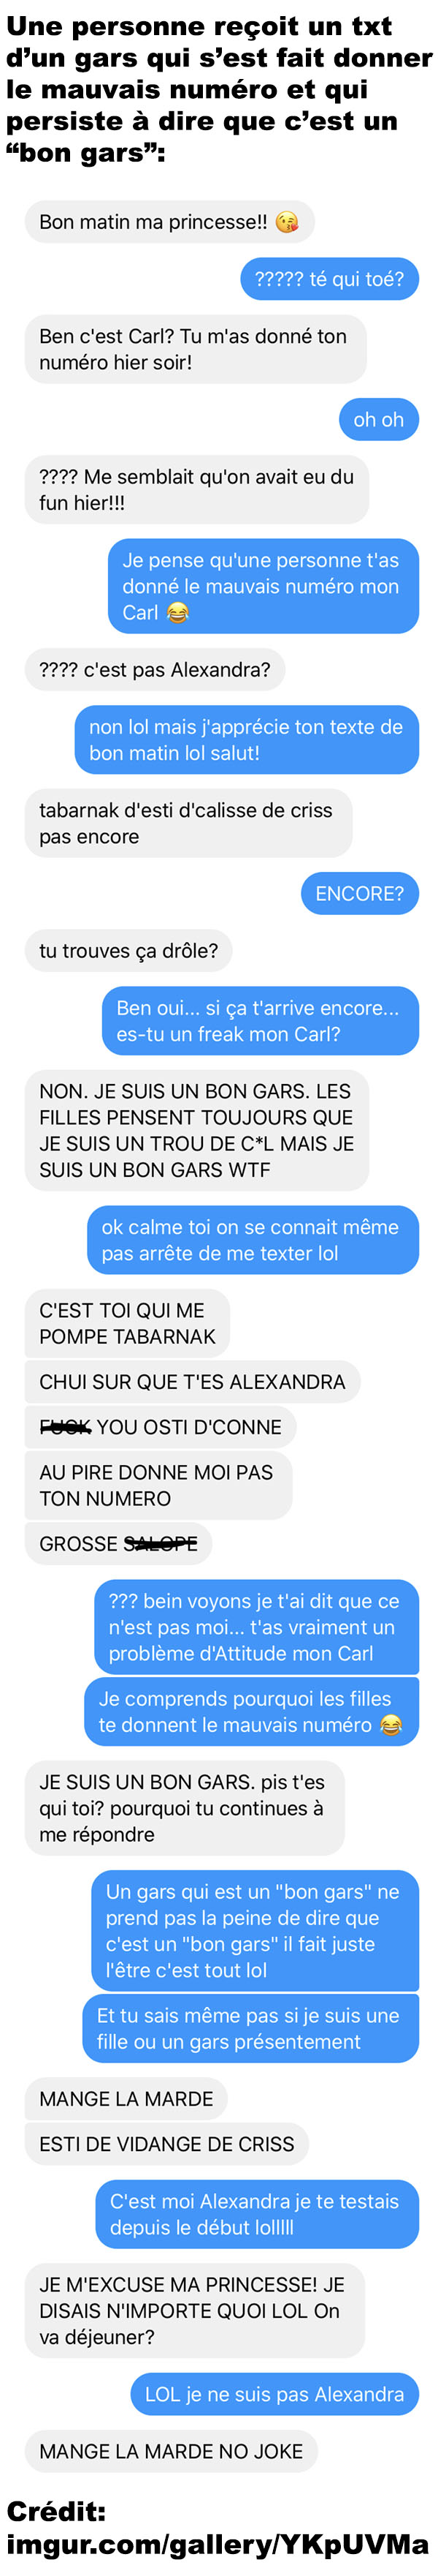Click the kiss emoji in first message

[286, 222]
